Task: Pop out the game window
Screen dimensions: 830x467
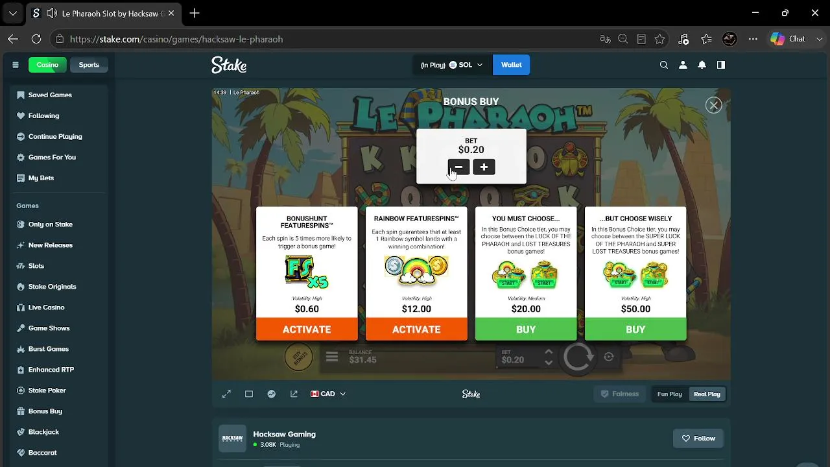Action: 294,394
